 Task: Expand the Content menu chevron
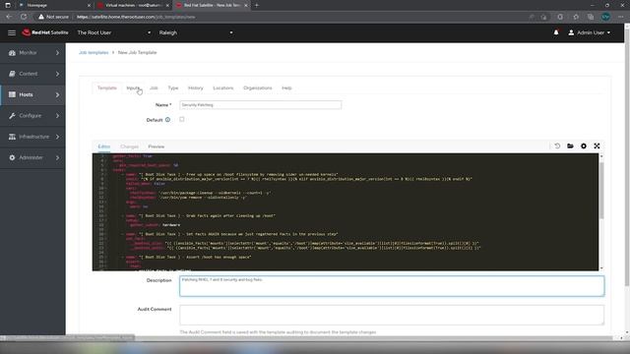pyautogui.click(x=57, y=74)
